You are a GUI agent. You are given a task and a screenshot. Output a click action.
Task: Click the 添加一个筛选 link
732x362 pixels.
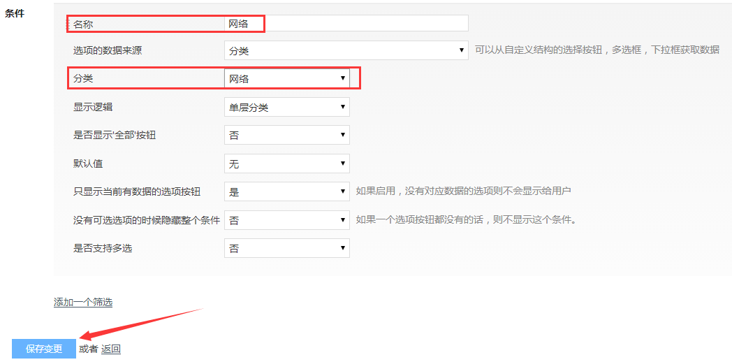[x=83, y=303]
